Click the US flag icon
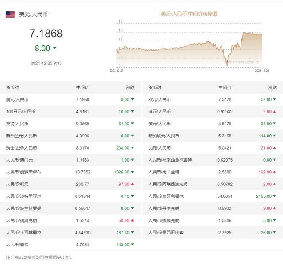This screenshot has height=264, width=283. click(10, 15)
